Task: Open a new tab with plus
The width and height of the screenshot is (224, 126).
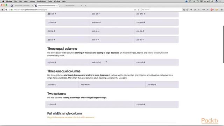Action: [x=85, y=6]
